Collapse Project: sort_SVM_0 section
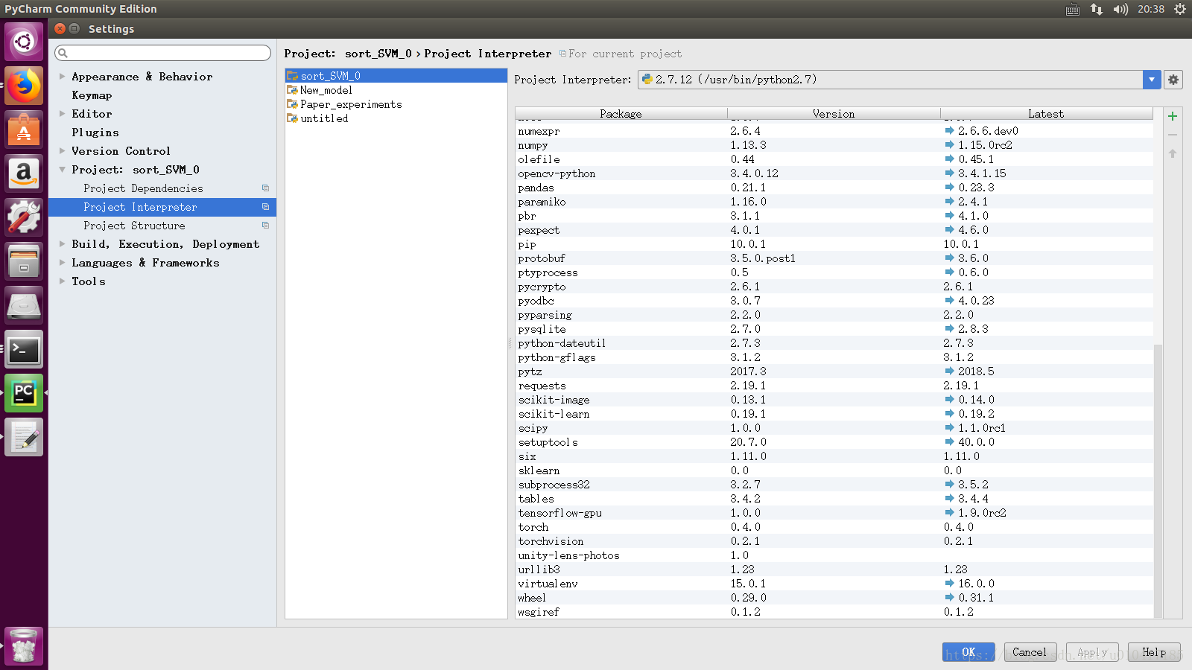This screenshot has height=670, width=1192. (x=62, y=170)
